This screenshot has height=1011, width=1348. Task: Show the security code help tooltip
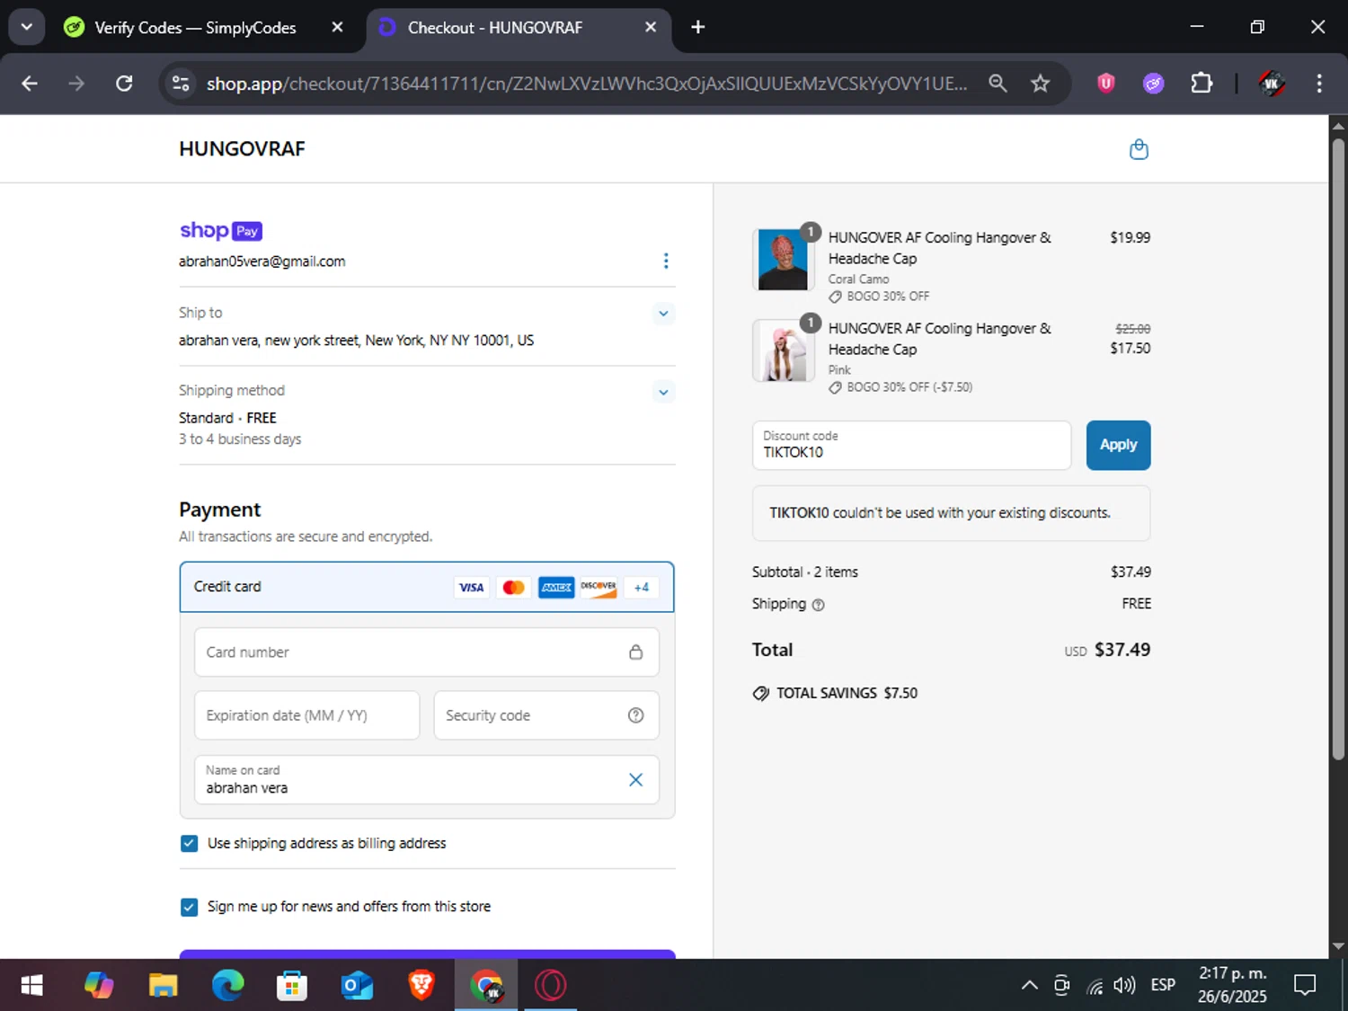click(635, 715)
